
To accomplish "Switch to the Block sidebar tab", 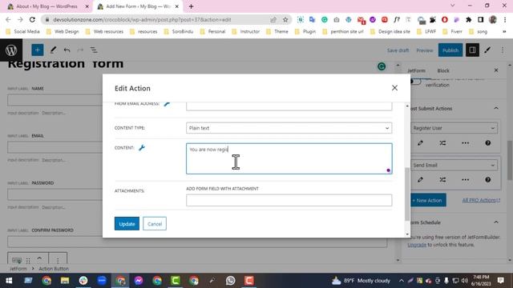I will click(x=443, y=70).
